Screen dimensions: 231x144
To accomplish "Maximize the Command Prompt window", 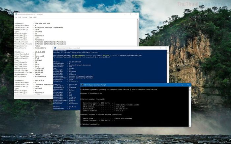I will tap(182, 85).
